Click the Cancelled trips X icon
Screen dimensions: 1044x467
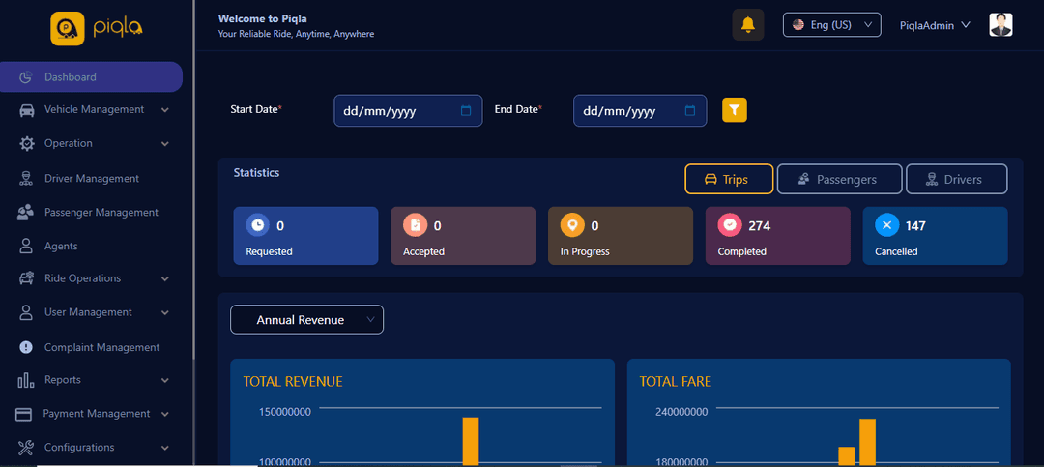(x=886, y=225)
